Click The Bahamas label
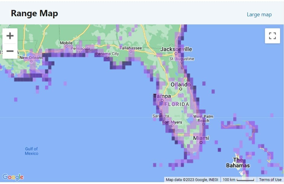 click(238, 163)
